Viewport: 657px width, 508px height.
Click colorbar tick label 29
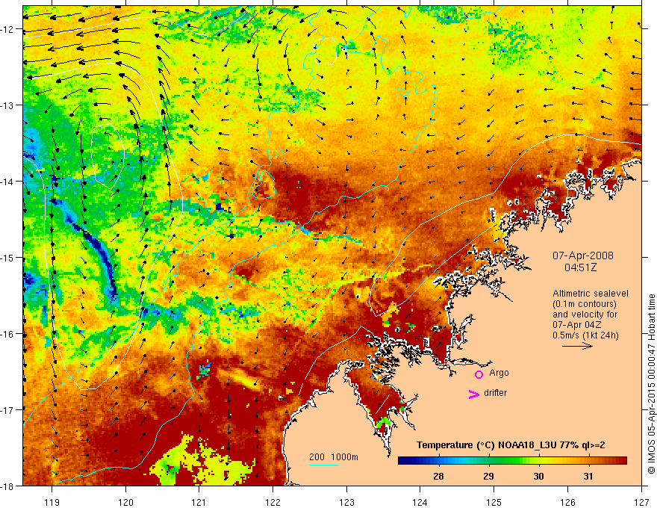[488, 477]
